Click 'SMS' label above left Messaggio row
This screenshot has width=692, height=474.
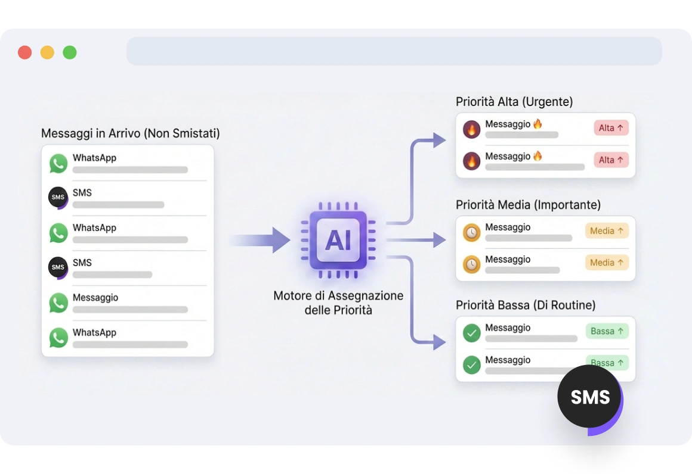(x=82, y=263)
